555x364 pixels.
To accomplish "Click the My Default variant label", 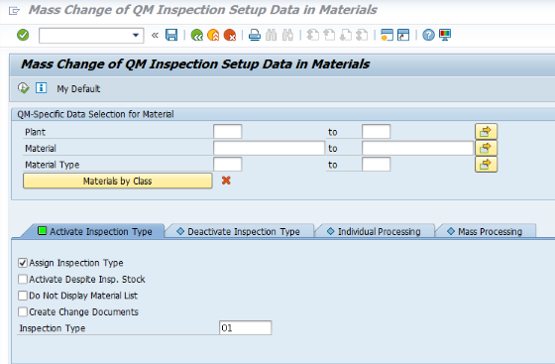I will (x=78, y=88).
